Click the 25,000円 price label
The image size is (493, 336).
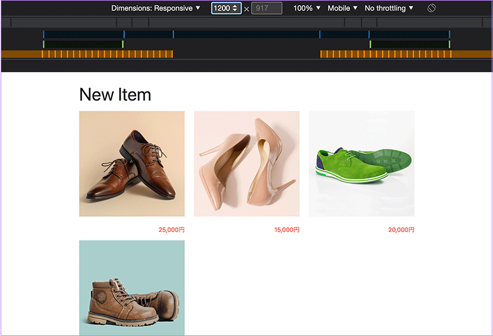(171, 230)
